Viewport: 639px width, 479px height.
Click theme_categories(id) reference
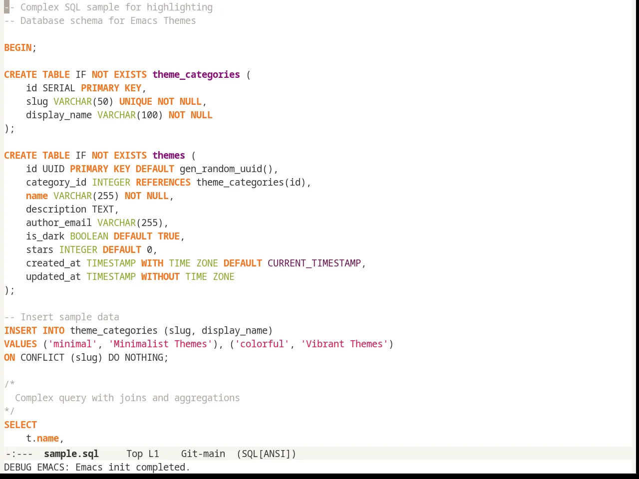[251, 183]
